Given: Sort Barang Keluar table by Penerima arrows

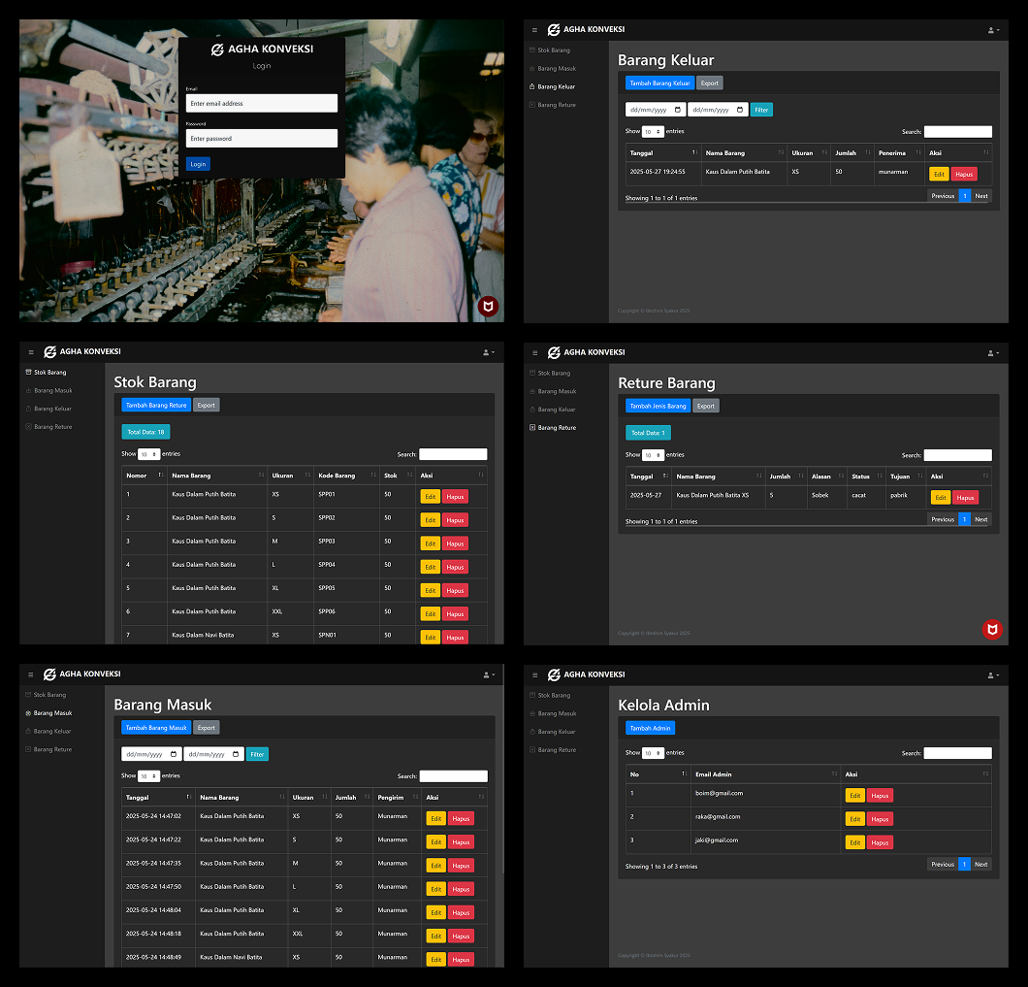Looking at the screenshot, I should point(916,153).
